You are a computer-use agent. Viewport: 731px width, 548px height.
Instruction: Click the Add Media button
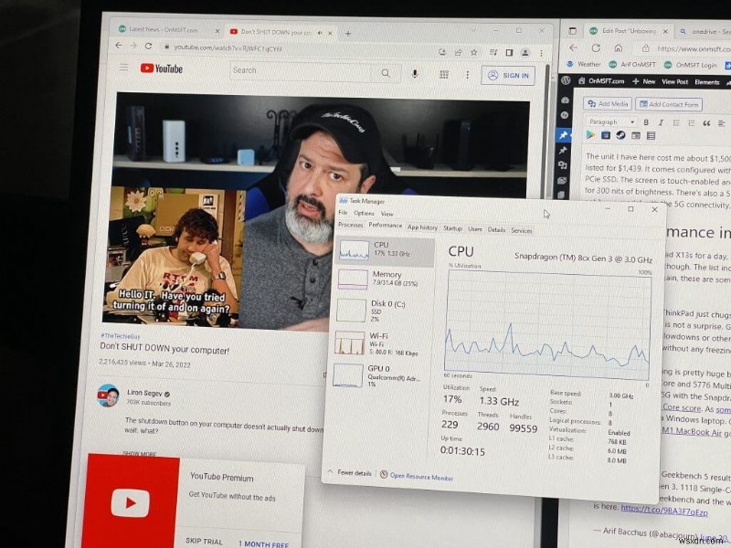pyautogui.click(x=609, y=104)
